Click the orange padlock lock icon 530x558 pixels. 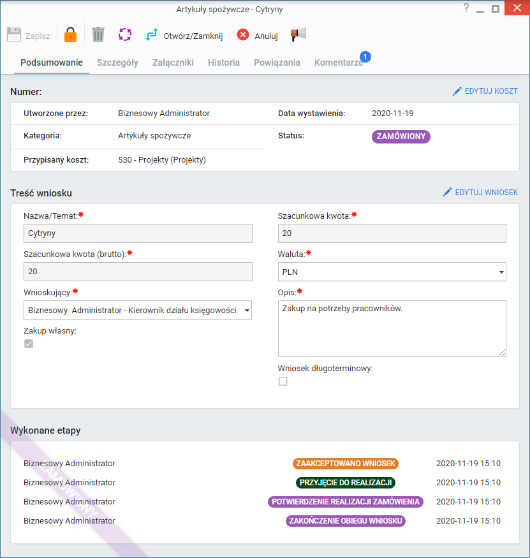click(x=71, y=34)
